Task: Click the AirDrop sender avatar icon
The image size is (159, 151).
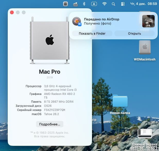Action: tap(77, 21)
